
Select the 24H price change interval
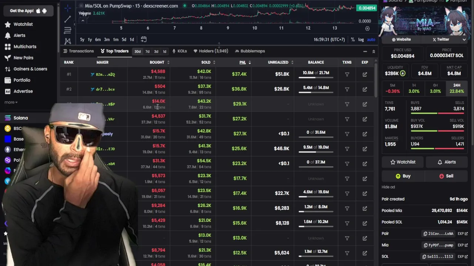pyautogui.click(x=457, y=88)
